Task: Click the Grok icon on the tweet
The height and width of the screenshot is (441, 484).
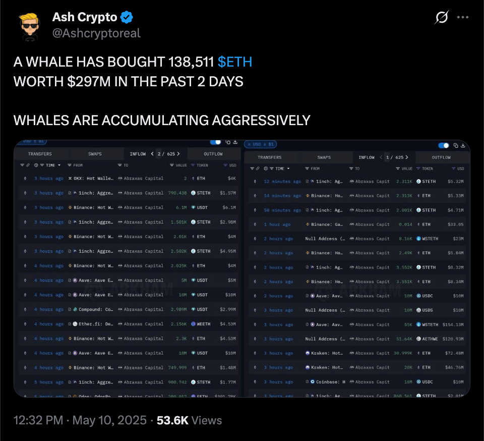Action: 442,18
